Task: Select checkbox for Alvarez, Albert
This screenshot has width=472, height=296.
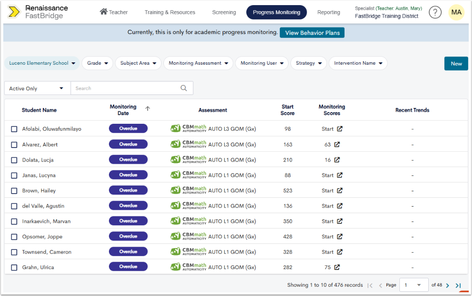Action: click(x=14, y=145)
